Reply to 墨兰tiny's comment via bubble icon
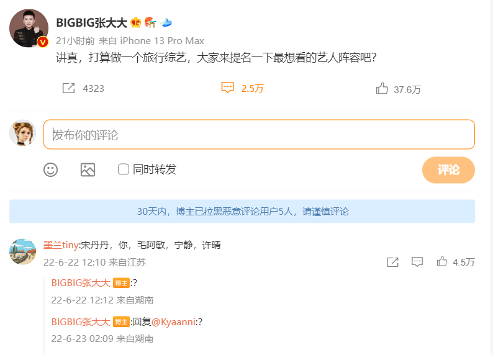 (x=417, y=262)
